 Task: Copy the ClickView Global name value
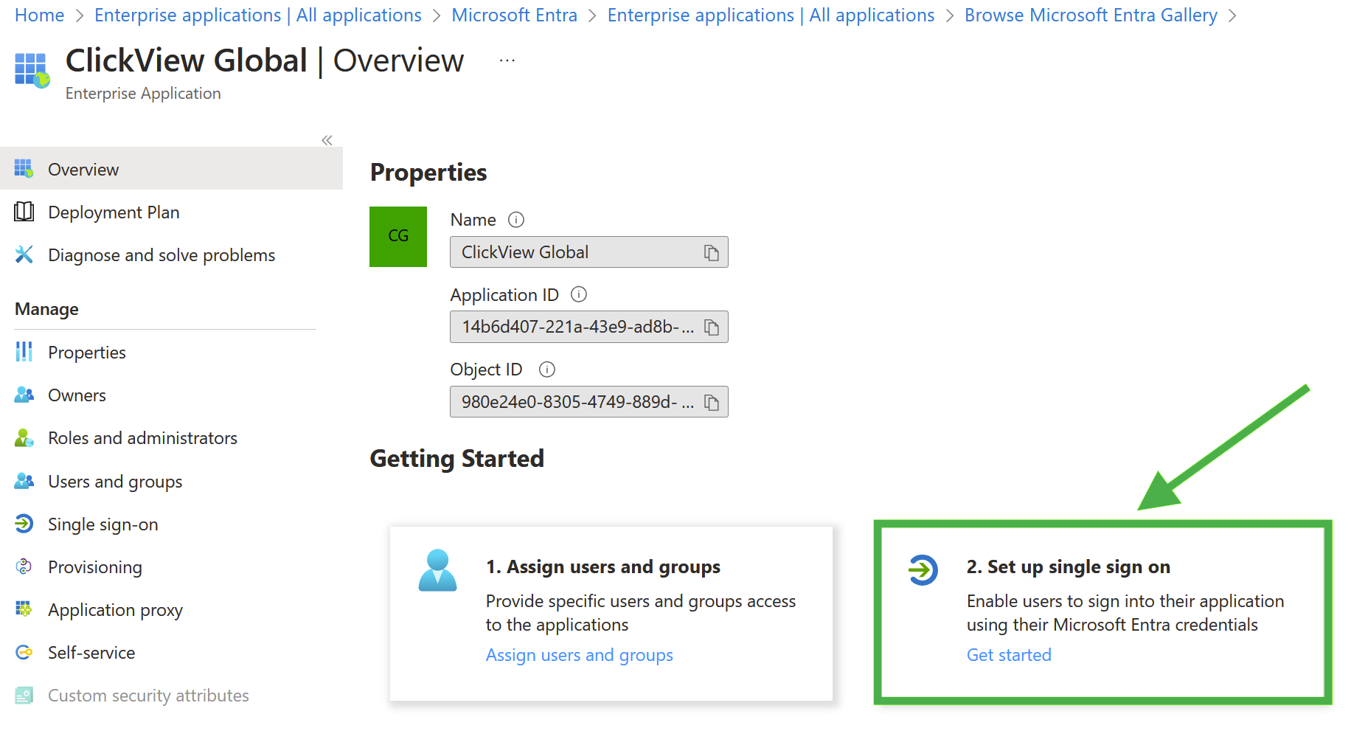point(711,253)
